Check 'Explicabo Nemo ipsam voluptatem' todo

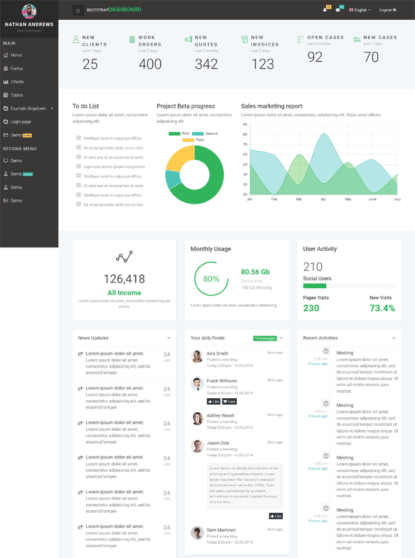tap(79, 166)
